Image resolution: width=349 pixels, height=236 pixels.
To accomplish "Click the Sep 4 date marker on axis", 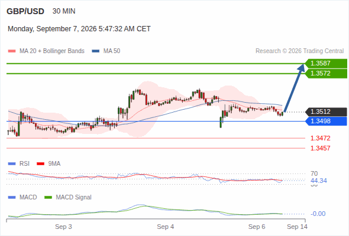I will (166, 227).
